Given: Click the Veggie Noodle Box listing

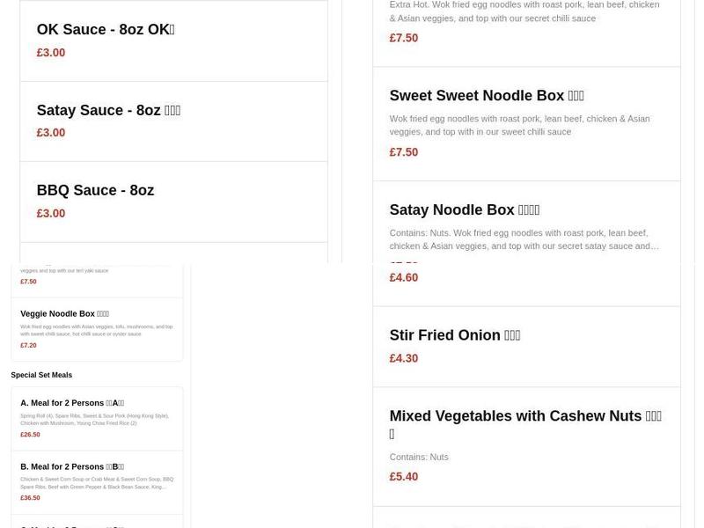Looking at the screenshot, I should click(x=64, y=313).
